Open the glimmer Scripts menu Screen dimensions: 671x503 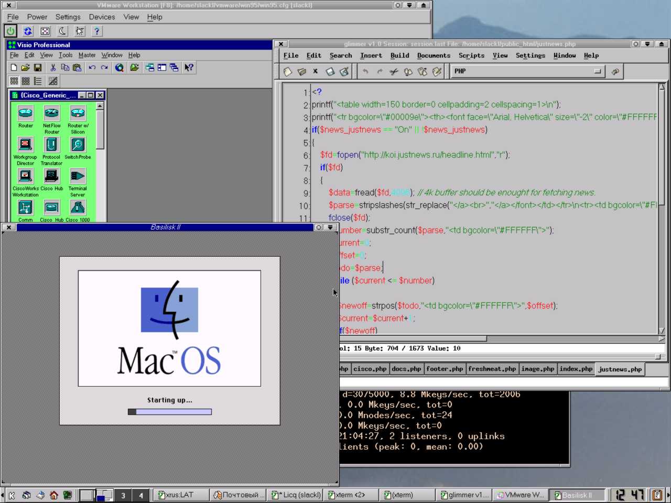[x=471, y=56]
